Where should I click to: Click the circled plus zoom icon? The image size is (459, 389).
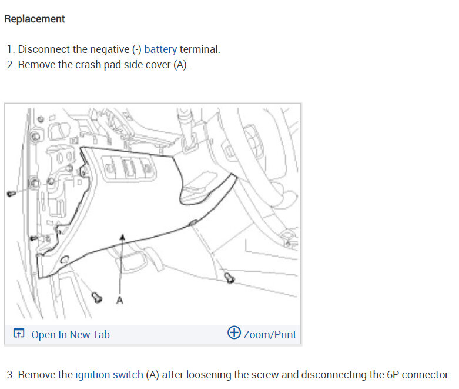234,333
